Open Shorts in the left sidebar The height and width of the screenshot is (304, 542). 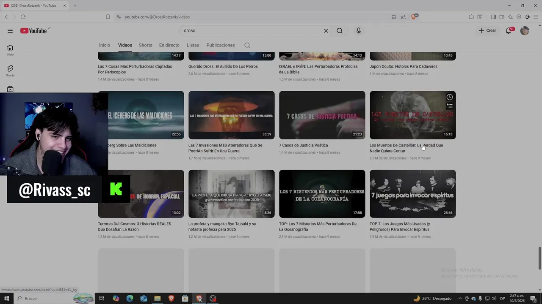click(10, 71)
